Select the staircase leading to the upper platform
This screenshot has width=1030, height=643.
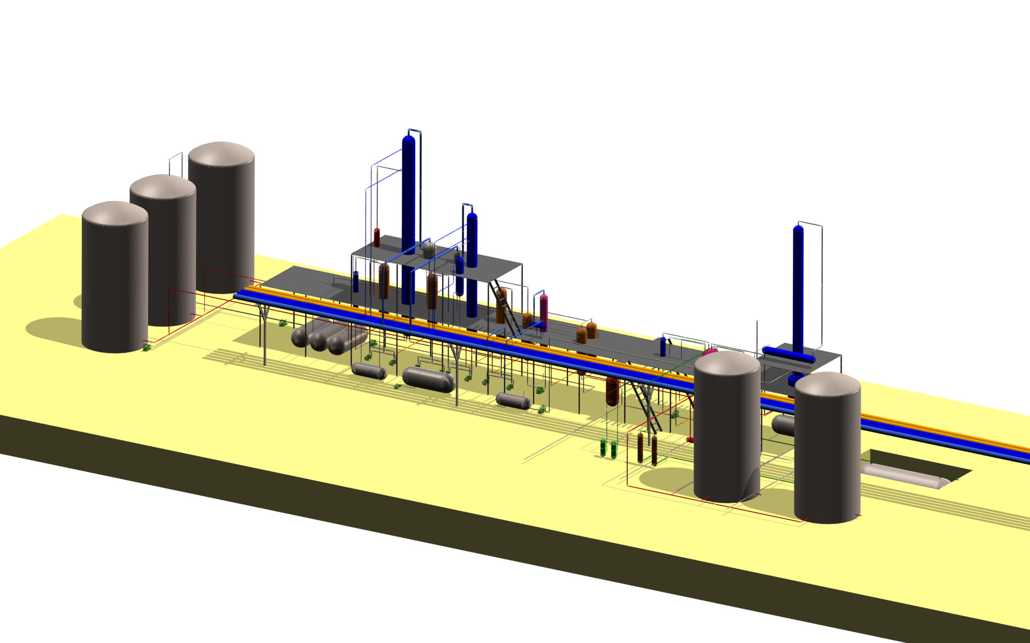coord(504,308)
